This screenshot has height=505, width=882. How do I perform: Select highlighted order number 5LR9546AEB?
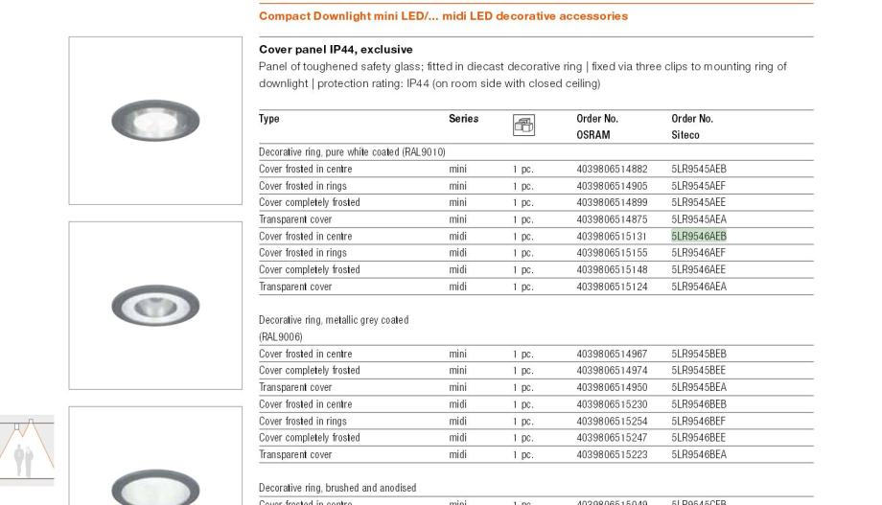pyautogui.click(x=699, y=236)
